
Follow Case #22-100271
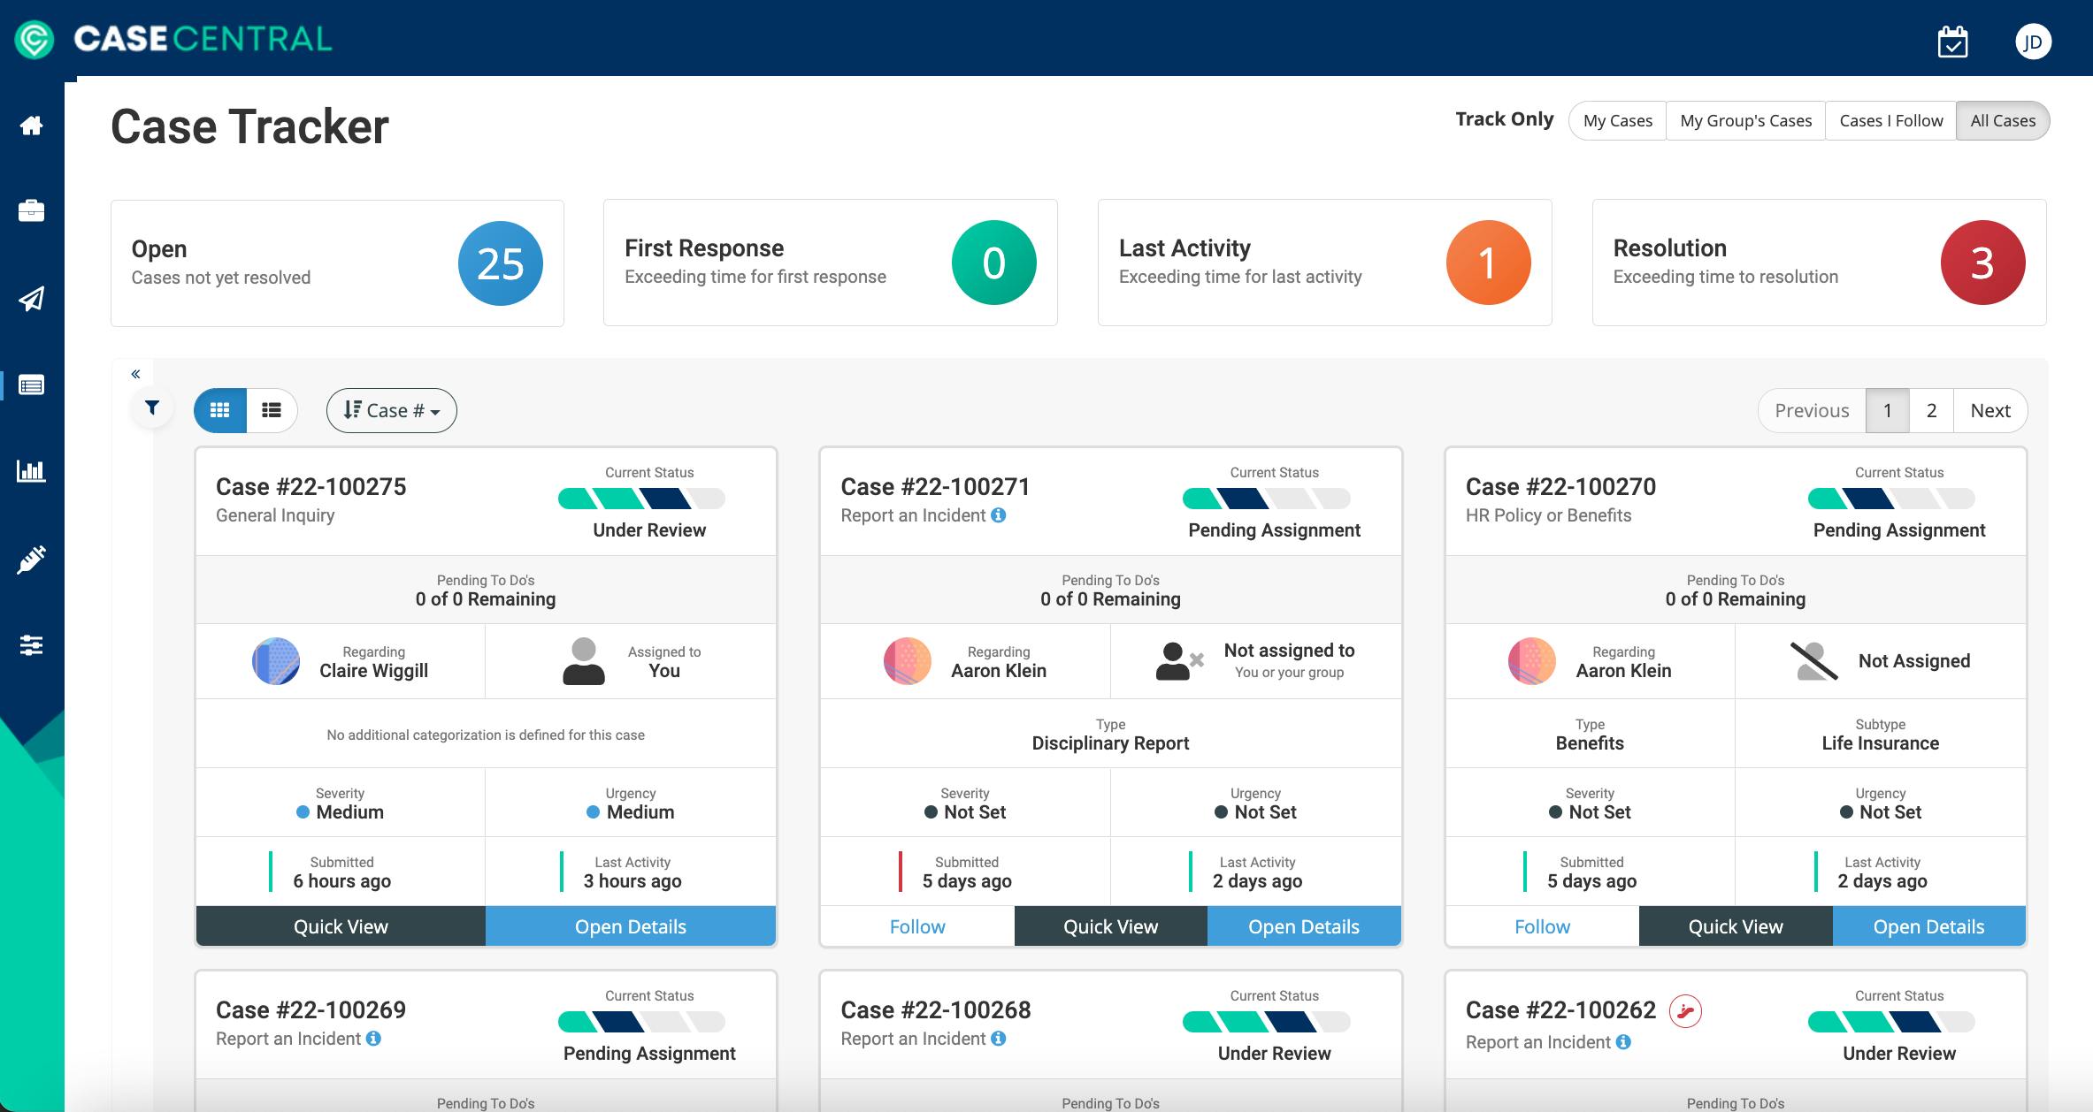pyautogui.click(x=916, y=925)
